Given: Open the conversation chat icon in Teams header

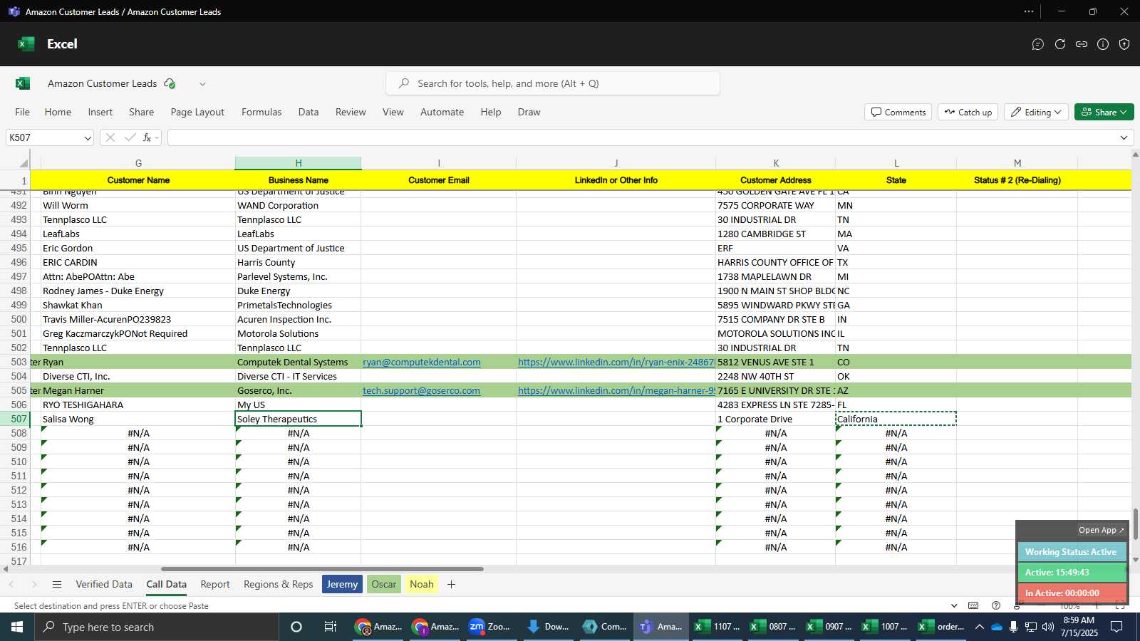Looking at the screenshot, I should [x=1038, y=44].
